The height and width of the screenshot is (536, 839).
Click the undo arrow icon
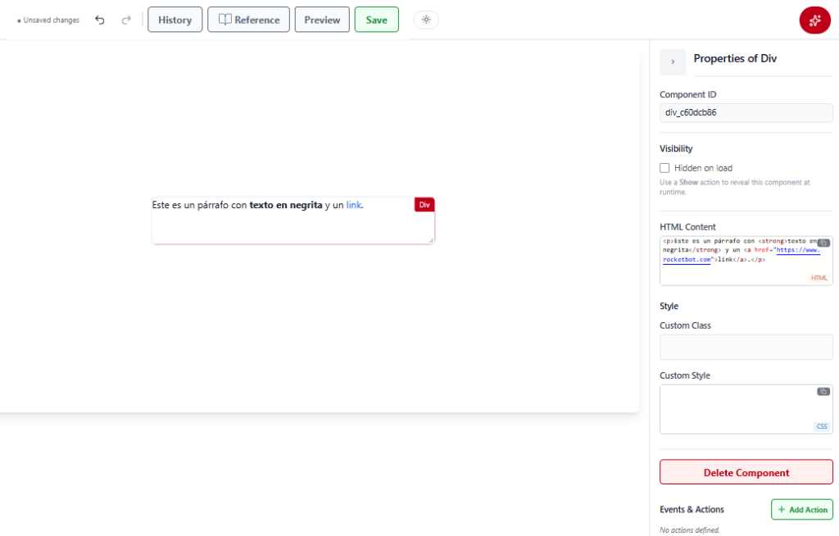99,20
